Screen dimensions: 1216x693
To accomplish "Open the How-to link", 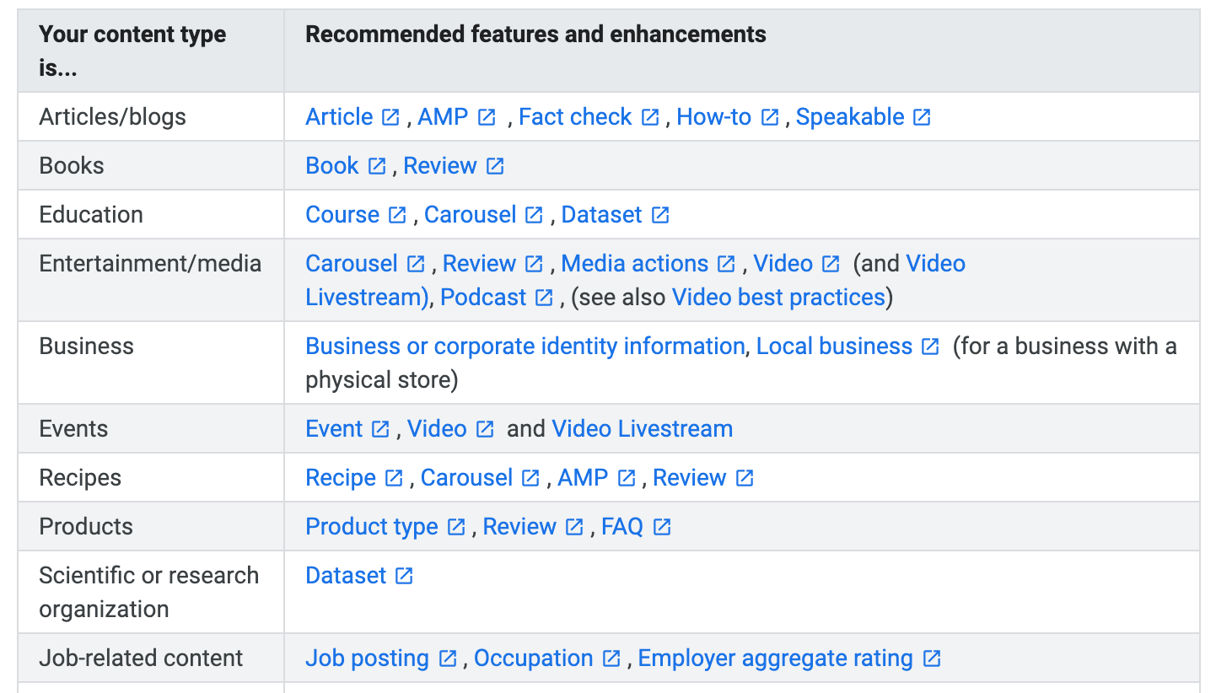I will [713, 117].
